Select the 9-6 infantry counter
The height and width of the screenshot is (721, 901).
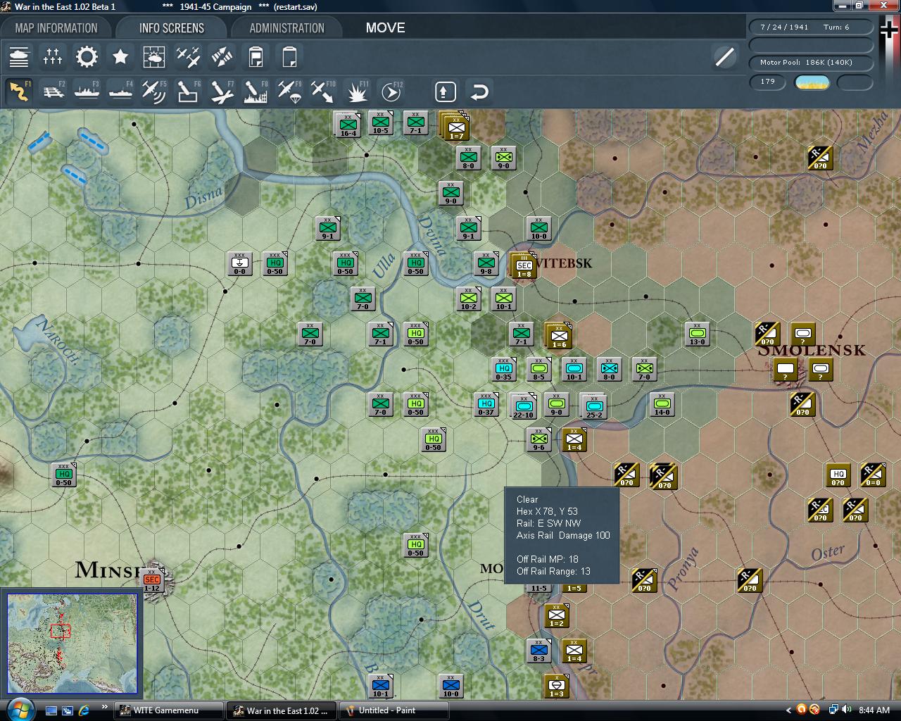539,440
